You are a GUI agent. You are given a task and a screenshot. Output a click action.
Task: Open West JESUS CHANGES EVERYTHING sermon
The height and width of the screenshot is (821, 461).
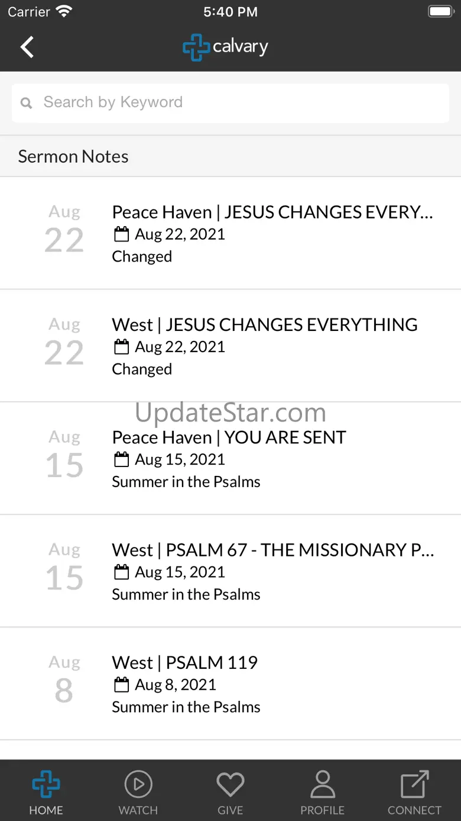coord(230,346)
